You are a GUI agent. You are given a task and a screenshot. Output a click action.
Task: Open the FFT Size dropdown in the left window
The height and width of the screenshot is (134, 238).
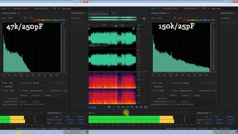(x=15, y=91)
